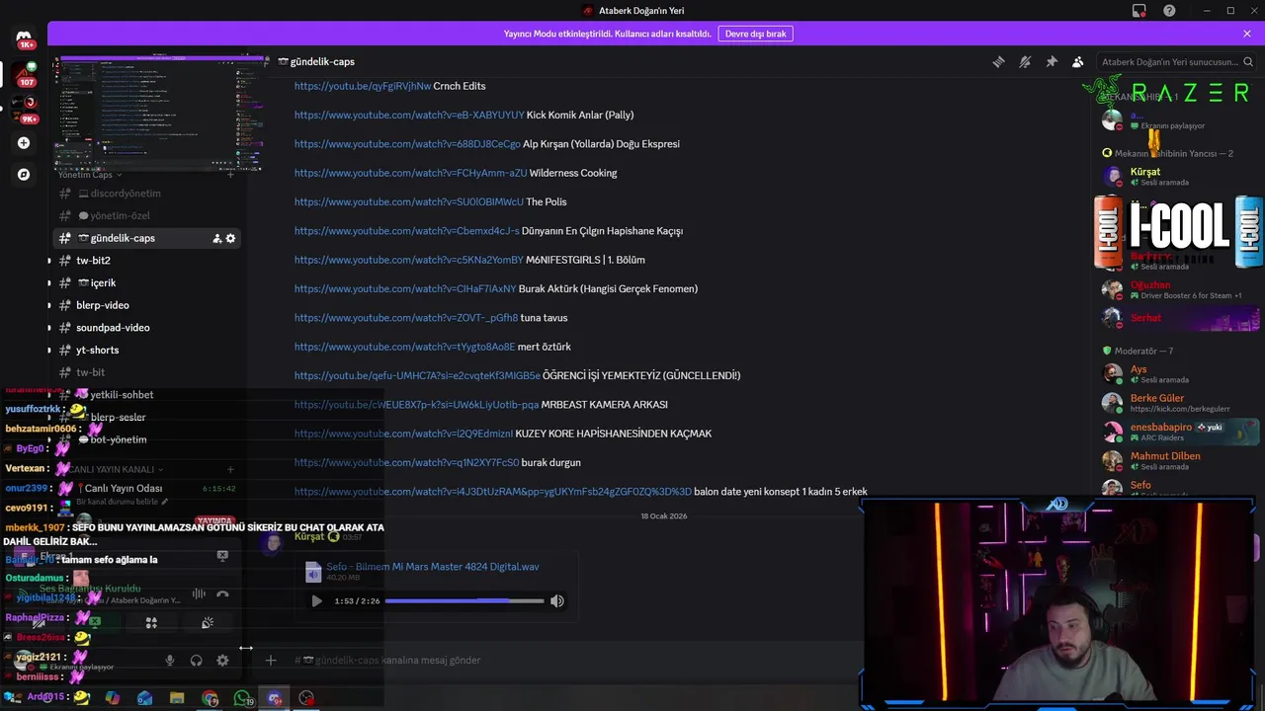The width and height of the screenshot is (1265, 711).
Task: Open WhatsApp from the taskbar
Action: click(x=242, y=698)
